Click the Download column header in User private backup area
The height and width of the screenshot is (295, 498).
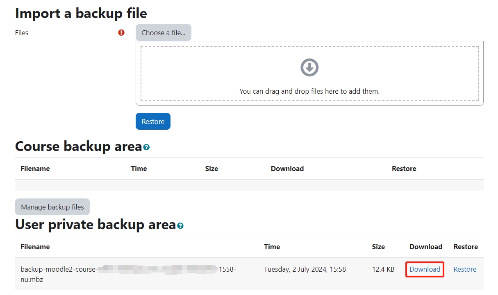click(425, 247)
